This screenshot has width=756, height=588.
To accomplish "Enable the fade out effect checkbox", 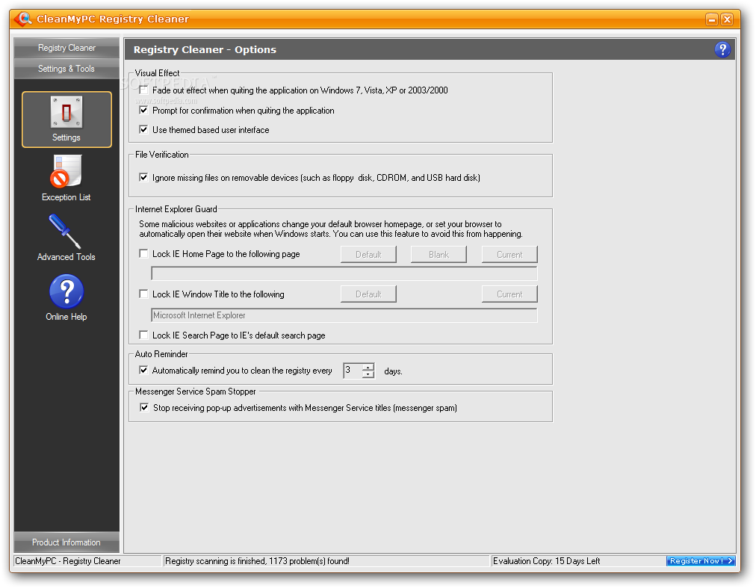I will click(143, 90).
